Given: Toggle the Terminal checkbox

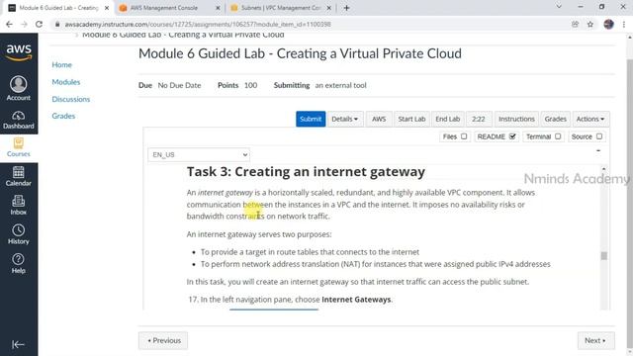Looking at the screenshot, I should click(x=558, y=136).
